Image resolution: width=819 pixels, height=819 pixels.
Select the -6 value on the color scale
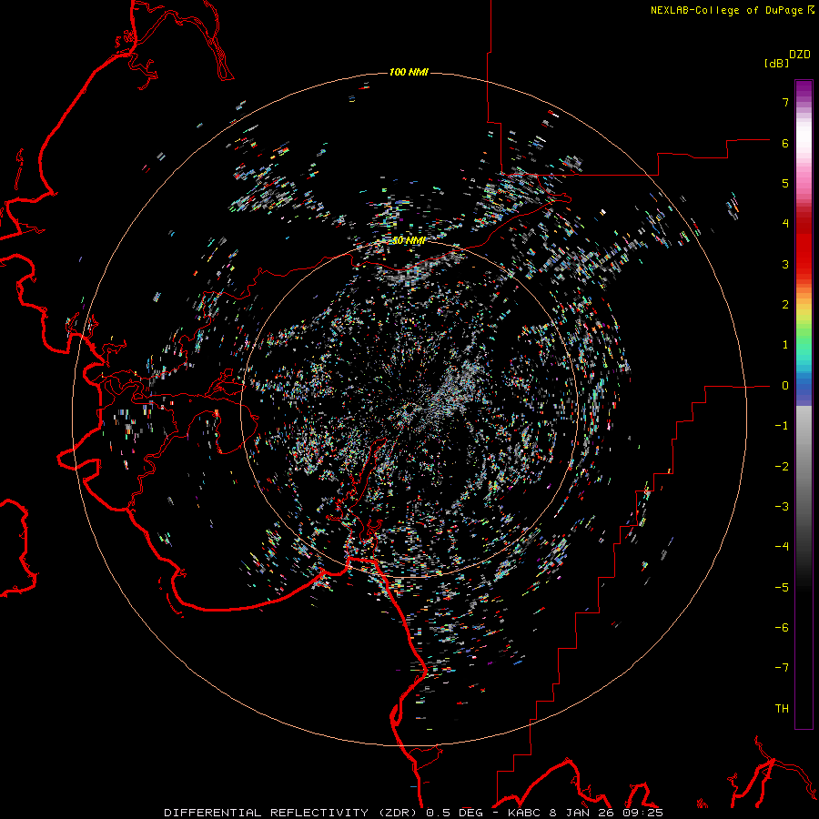click(782, 628)
